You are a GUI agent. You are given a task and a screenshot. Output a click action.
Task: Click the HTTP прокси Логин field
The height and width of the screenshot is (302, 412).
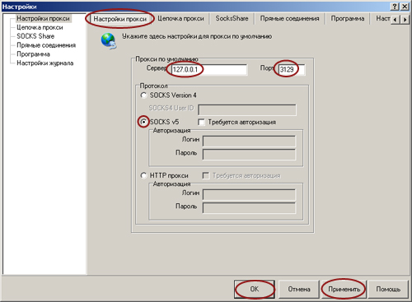[249, 195]
